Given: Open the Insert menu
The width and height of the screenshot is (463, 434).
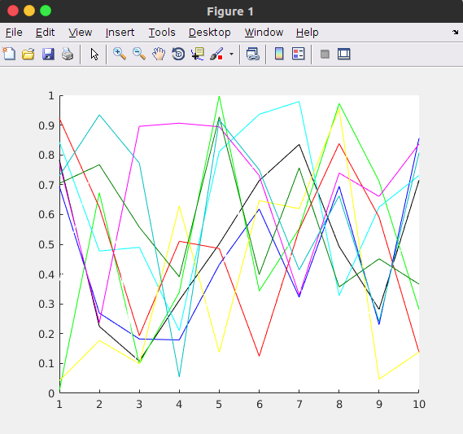Looking at the screenshot, I should tap(120, 33).
